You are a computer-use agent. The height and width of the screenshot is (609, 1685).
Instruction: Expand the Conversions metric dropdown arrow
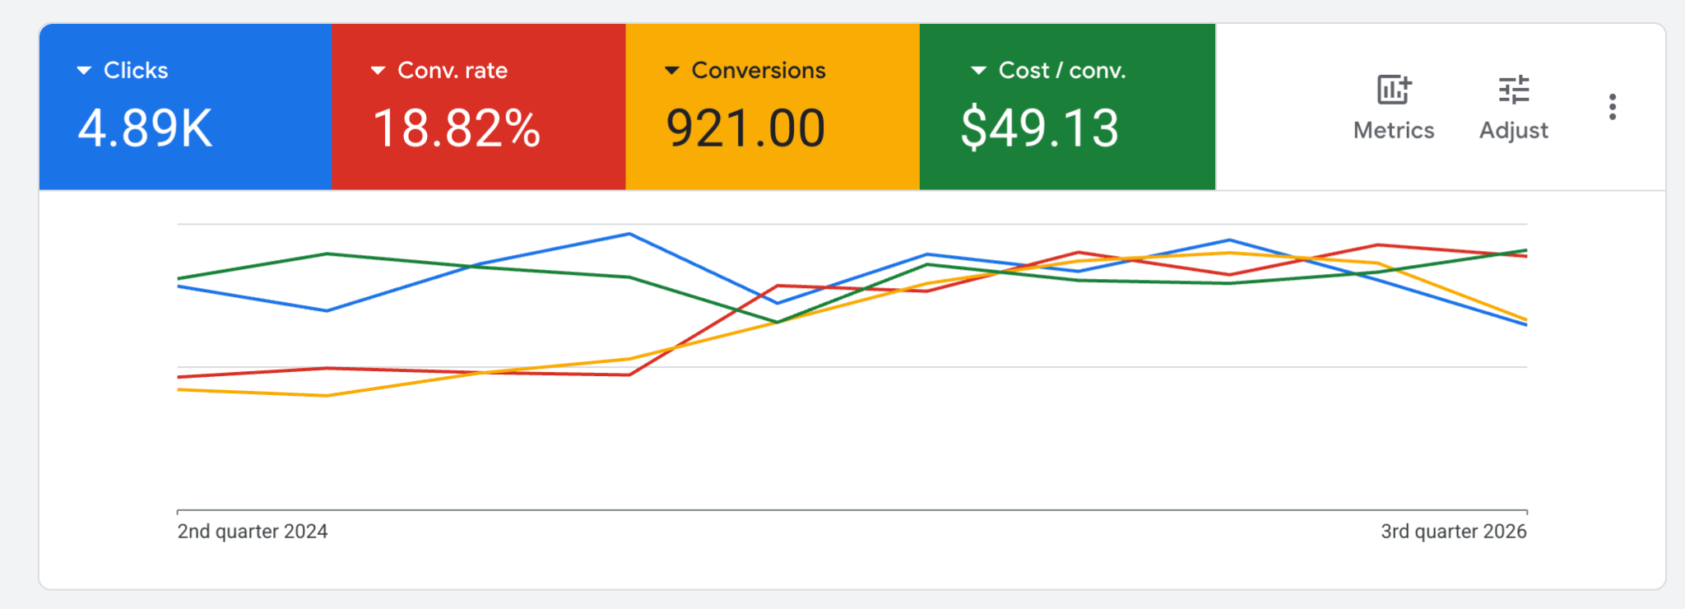click(x=672, y=71)
